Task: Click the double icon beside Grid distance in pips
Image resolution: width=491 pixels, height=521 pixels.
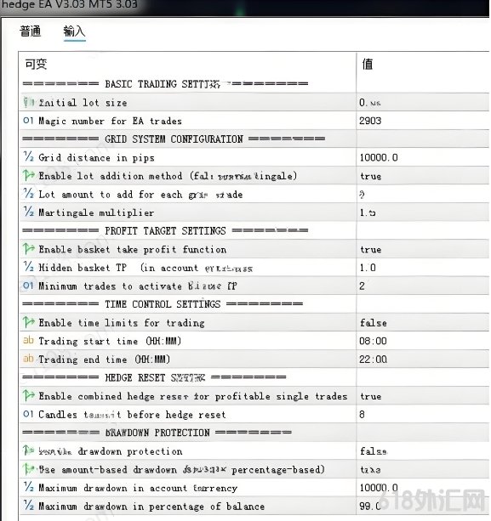Action: click(29, 157)
